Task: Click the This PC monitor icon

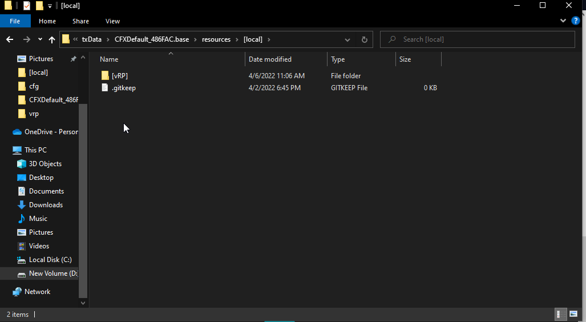Action: (17, 150)
